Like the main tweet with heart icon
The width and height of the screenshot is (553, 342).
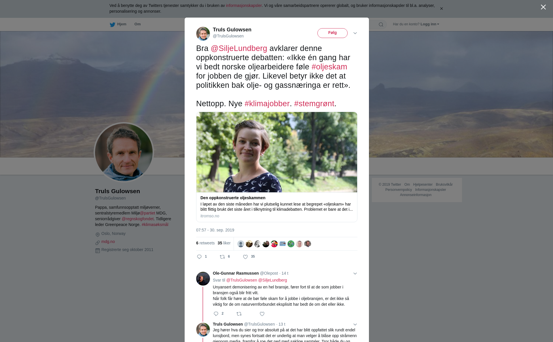[245, 257]
